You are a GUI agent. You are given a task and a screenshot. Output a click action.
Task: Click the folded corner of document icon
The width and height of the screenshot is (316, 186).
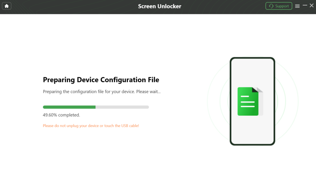[255, 90]
